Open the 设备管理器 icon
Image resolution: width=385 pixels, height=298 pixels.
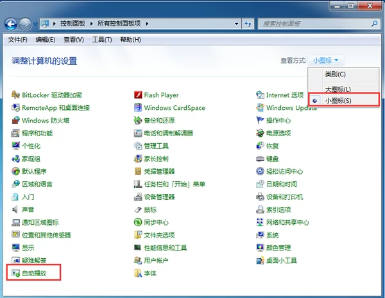pyautogui.click(x=138, y=197)
